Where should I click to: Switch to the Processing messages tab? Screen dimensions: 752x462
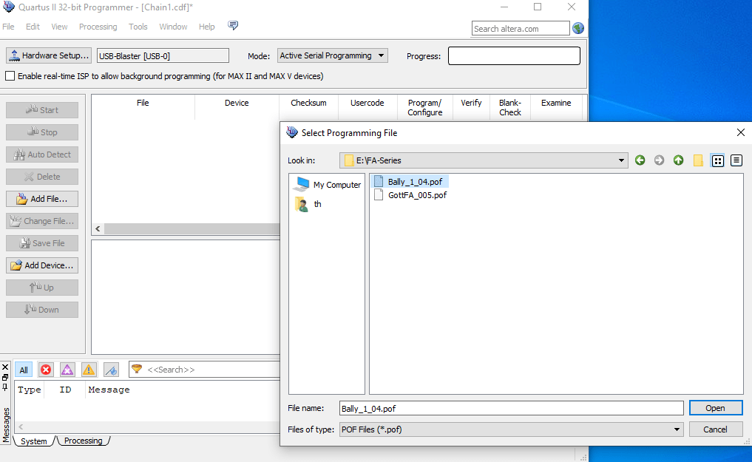(83, 441)
